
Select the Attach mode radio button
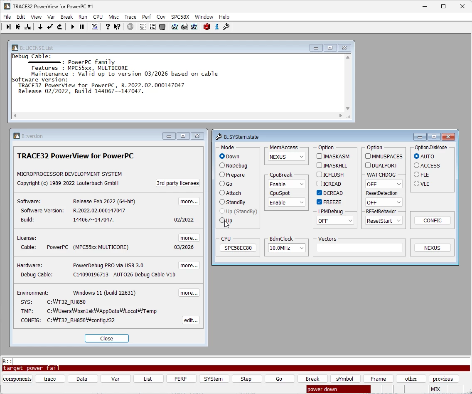point(222,193)
